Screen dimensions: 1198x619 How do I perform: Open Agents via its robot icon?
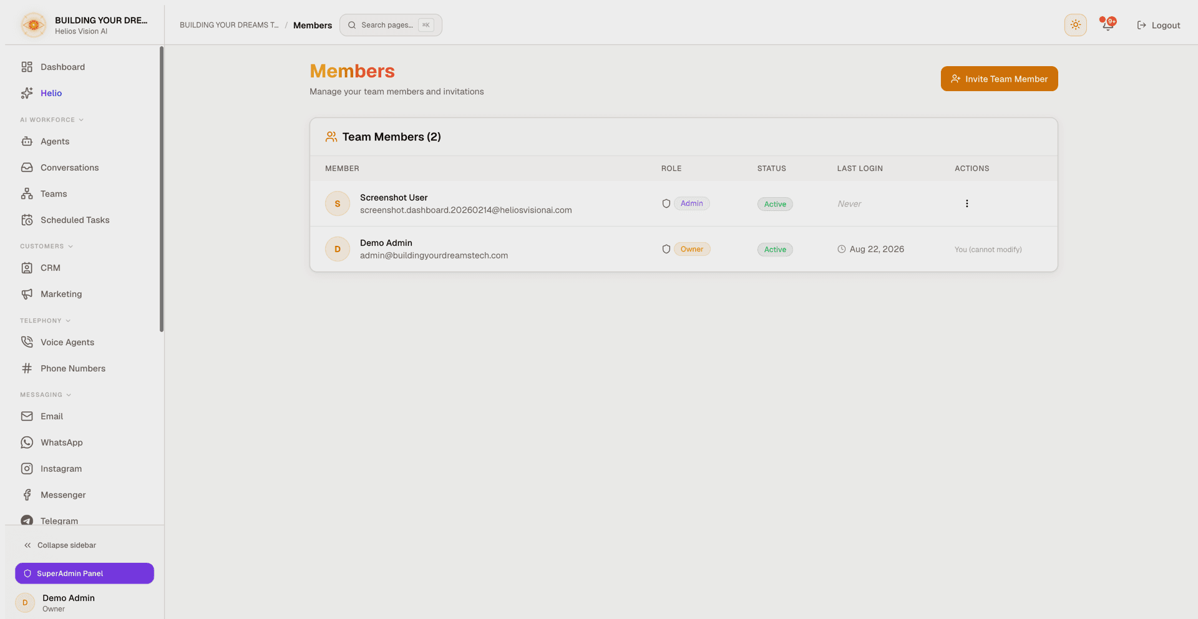tap(27, 142)
